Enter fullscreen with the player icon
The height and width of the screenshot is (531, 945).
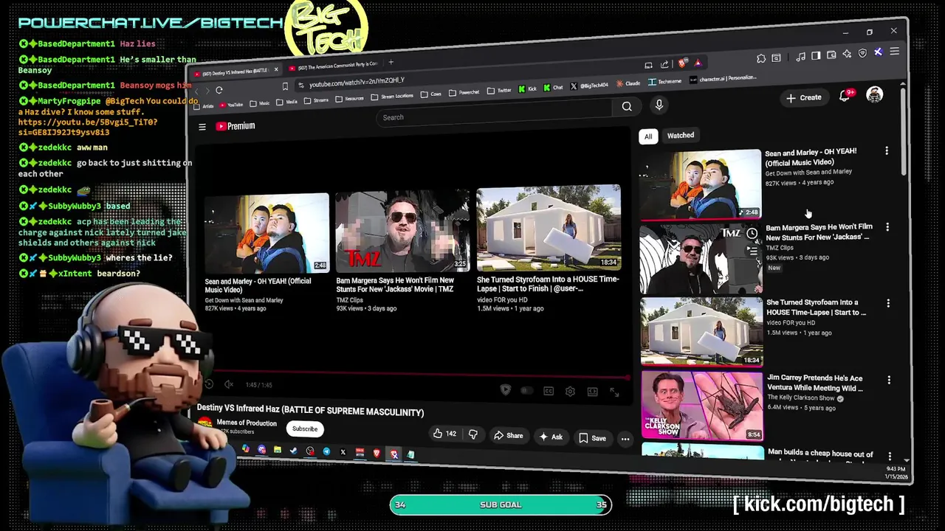pos(614,392)
